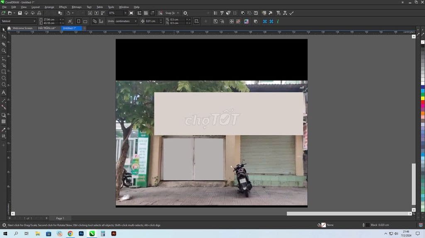Toggle Show grid button
This screenshot has width=425, height=238.
[146, 13]
